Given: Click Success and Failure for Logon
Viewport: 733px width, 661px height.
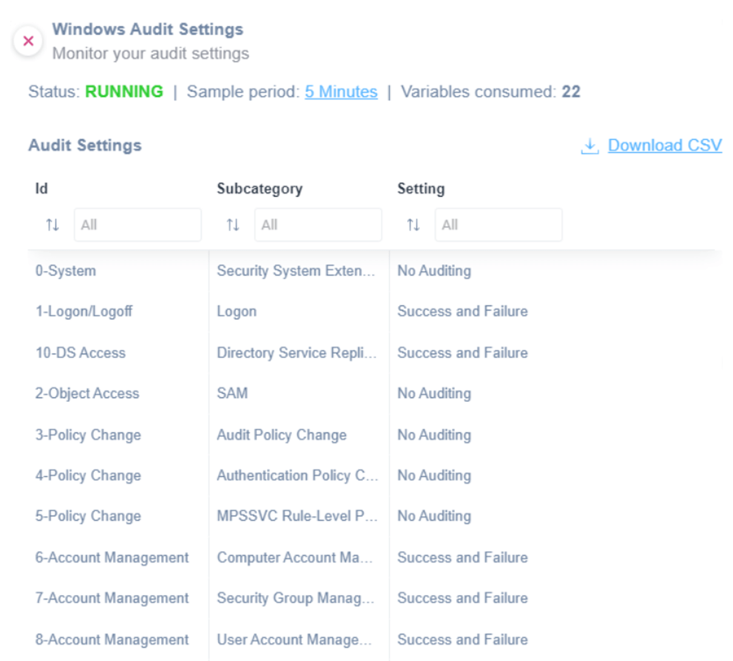Looking at the screenshot, I should click(x=462, y=311).
